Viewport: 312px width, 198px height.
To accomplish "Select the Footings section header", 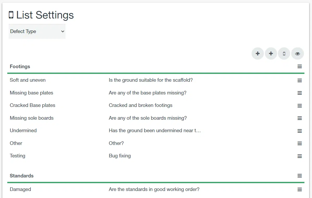I will pyautogui.click(x=20, y=67).
